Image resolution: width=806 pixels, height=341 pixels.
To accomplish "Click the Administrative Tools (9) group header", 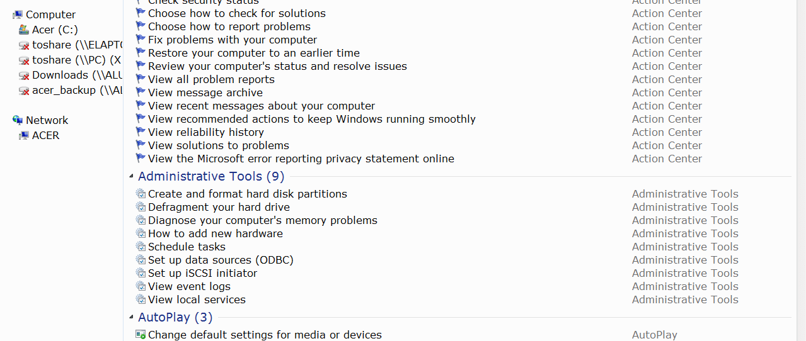I will coord(211,176).
